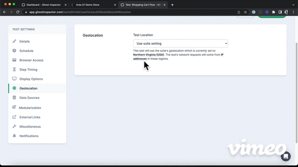Click the blue circular extension icon
Viewport: 298px width, 167px height.
tap(254, 12)
